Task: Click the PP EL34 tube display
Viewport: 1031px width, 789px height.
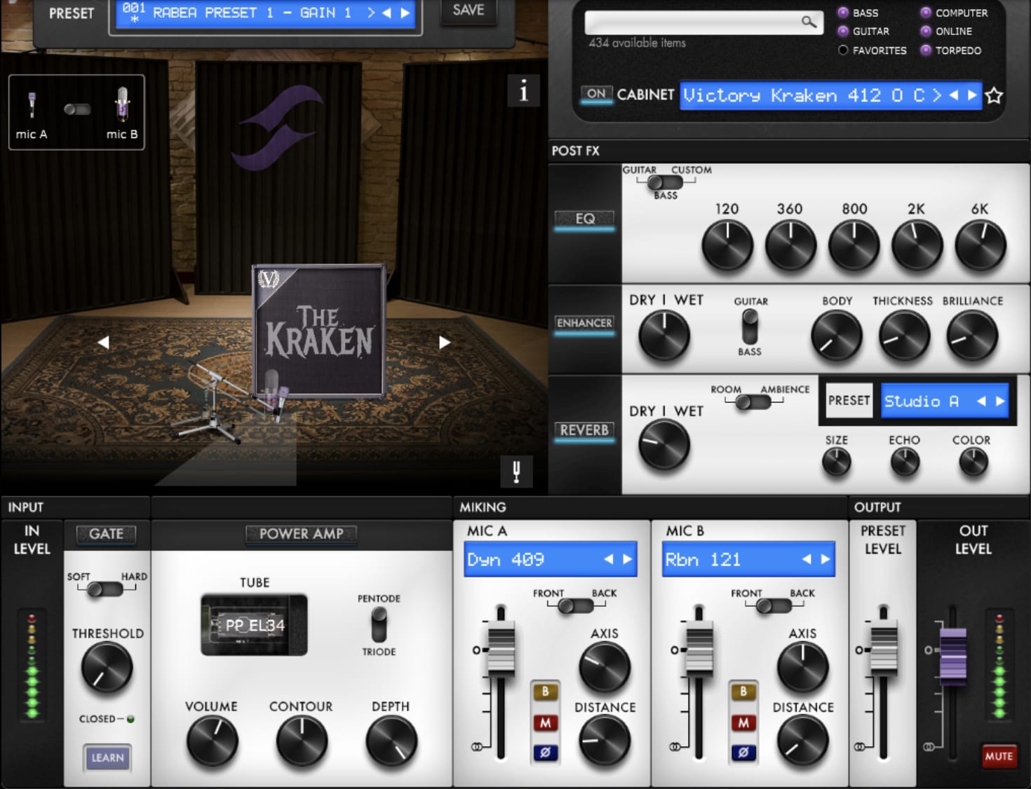Action: click(x=254, y=625)
